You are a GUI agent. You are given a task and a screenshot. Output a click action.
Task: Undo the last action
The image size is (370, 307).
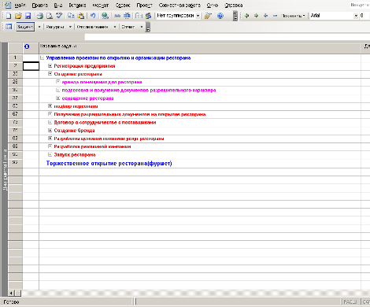click(x=93, y=16)
